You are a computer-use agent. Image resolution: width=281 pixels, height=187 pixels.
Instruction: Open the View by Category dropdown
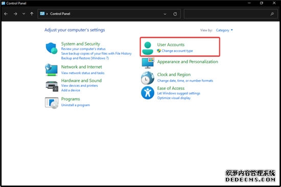[x=224, y=30]
